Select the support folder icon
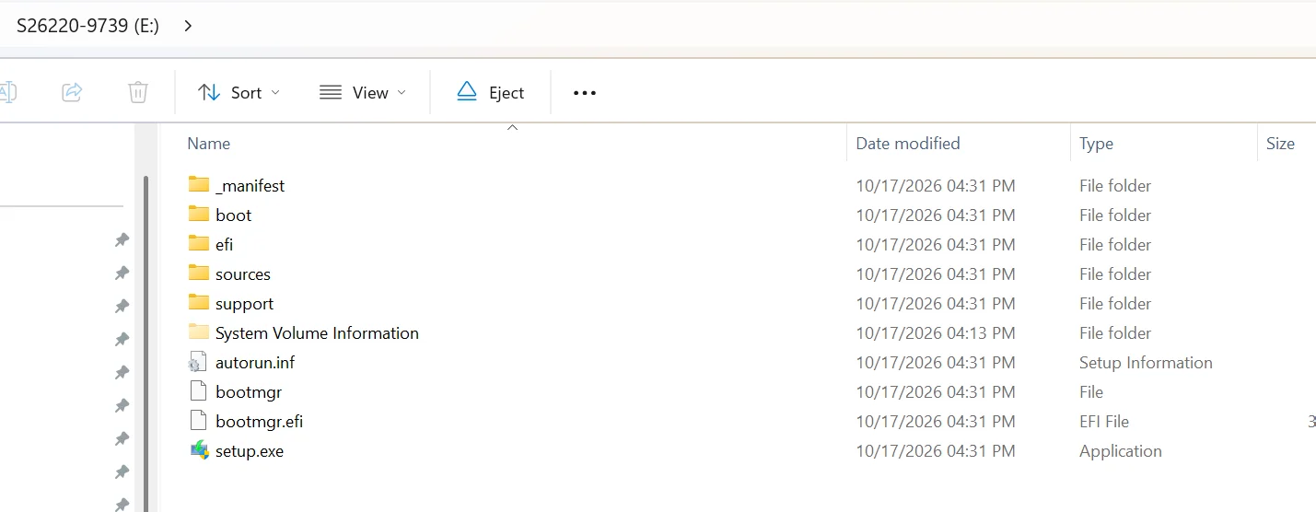The width and height of the screenshot is (1316, 512). [199, 303]
